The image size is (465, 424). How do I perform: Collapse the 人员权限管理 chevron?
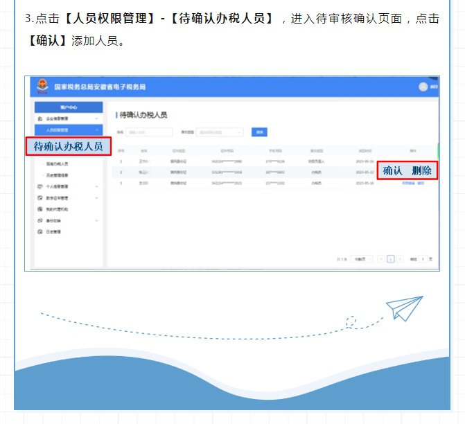click(97, 130)
